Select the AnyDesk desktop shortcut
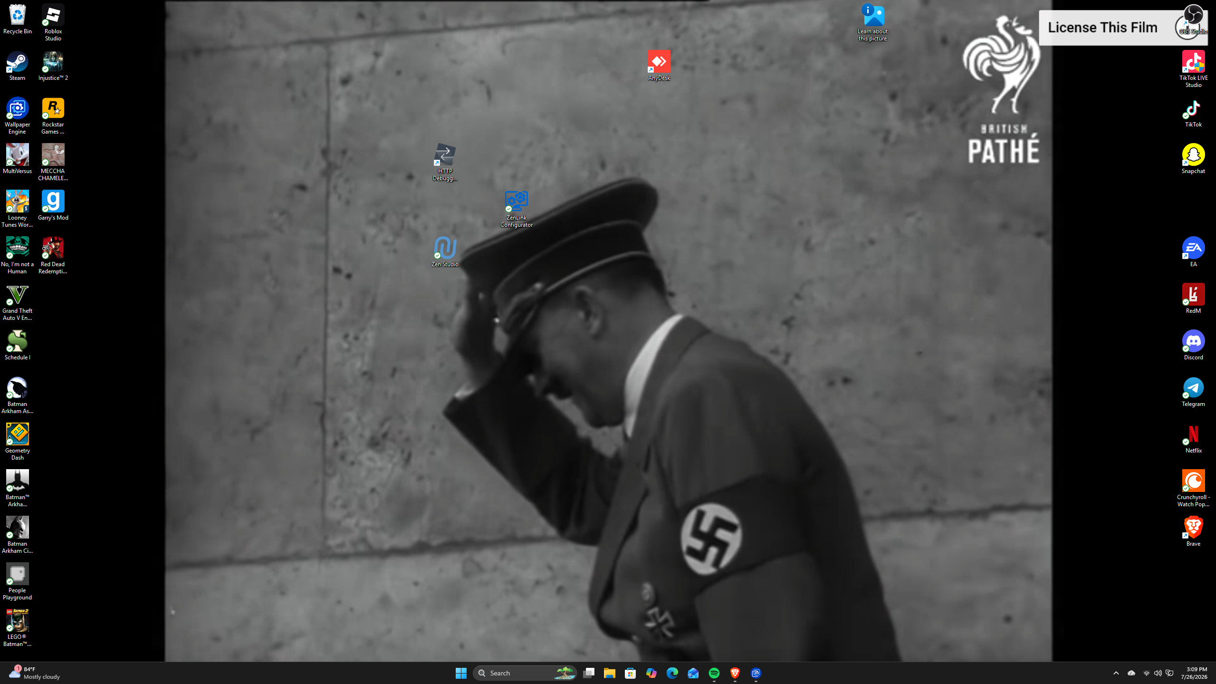Screen dimensions: 1216x684 tap(659, 66)
